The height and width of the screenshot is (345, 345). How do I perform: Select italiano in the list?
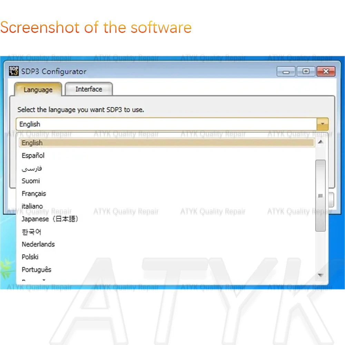pos(167,206)
